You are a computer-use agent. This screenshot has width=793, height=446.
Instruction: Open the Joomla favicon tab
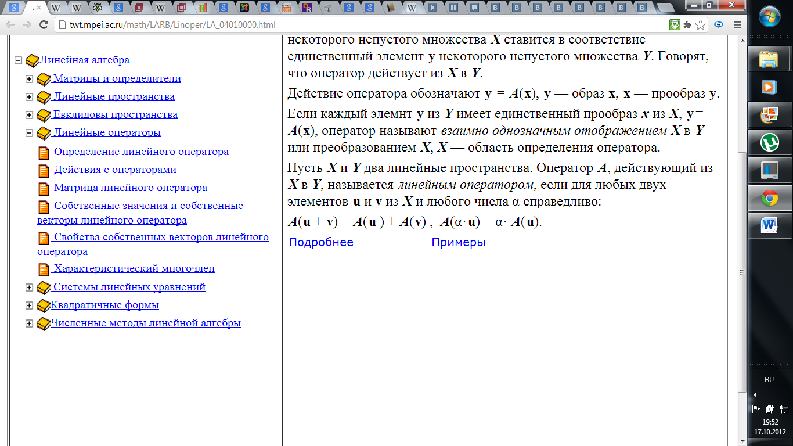[244, 8]
